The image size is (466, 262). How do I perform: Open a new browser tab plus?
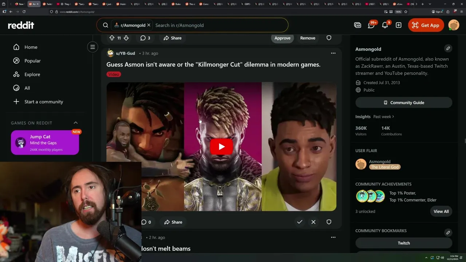(x=422, y=4)
